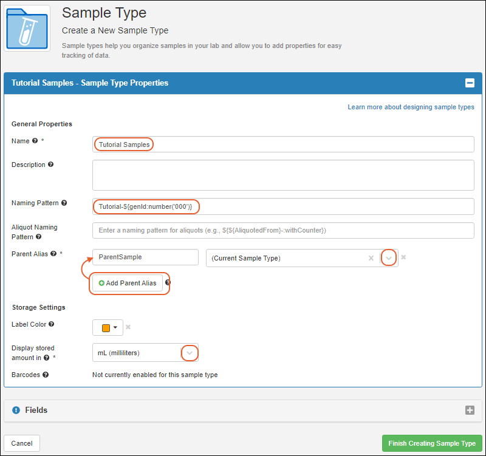Screen dimensions: 486x456
Task: Click the Naming Pattern help icon
Action: coord(64,203)
